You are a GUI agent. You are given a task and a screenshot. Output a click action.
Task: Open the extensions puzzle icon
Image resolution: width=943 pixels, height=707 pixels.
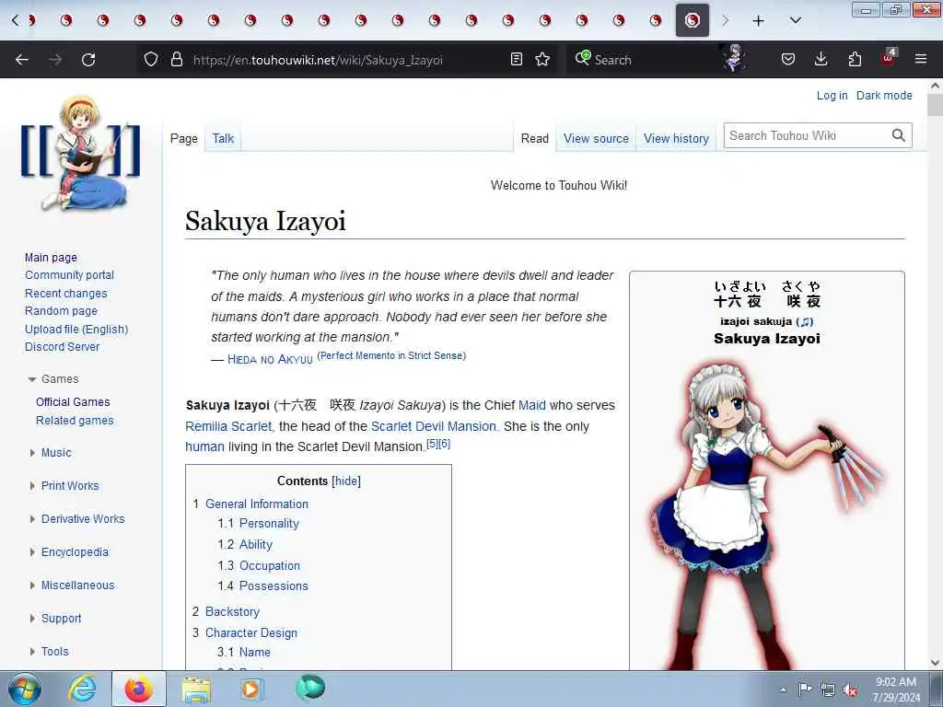855,59
